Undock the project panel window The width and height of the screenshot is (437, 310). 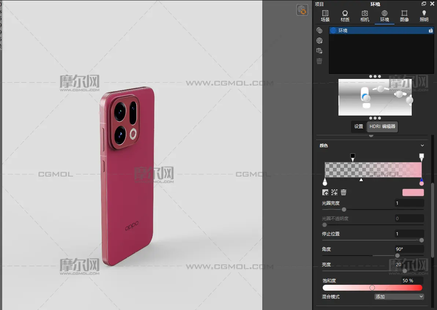pyautogui.click(x=424, y=4)
